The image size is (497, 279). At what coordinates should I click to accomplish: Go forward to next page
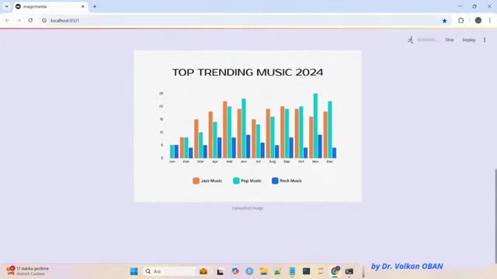click(x=19, y=20)
